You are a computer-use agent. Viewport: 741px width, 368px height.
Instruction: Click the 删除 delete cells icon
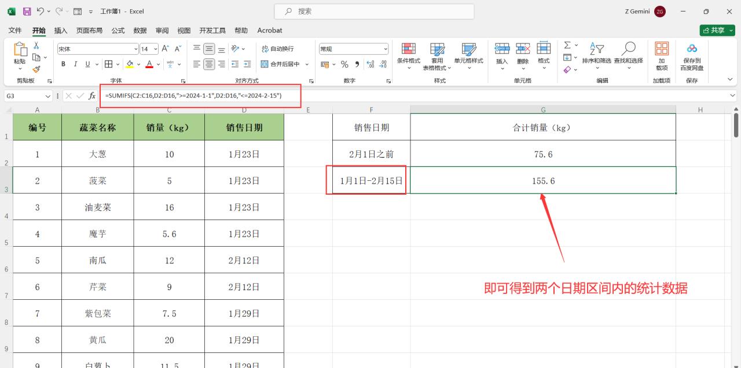click(x=523, y=49)
